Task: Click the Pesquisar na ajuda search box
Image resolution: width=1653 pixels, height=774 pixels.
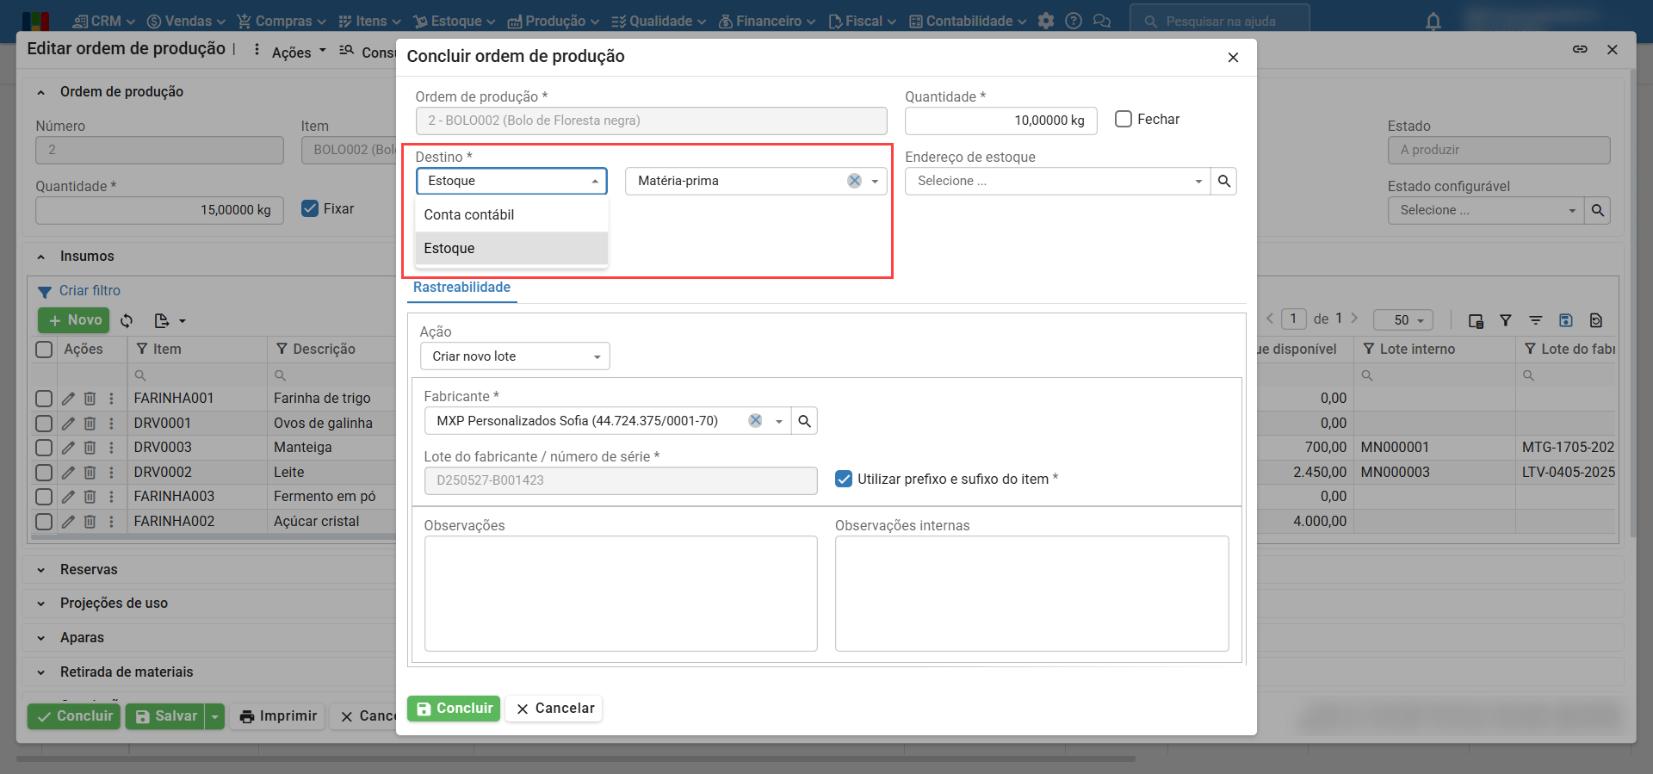Action: (1220, 21)
